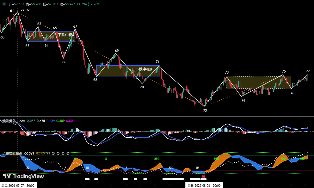
Task: Select pivot label 77 at right edge
Action: click(x=308, y=71)
